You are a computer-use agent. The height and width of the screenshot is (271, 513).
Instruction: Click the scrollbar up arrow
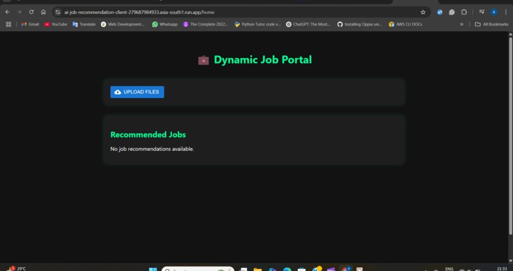click(510, 34)
